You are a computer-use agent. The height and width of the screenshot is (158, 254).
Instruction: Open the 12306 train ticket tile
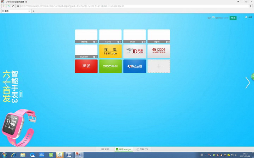point(159,51)
